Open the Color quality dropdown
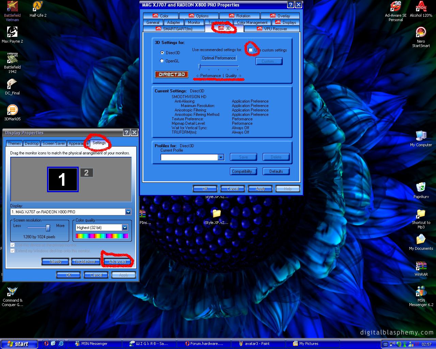Viewport: 436px width, 349px height. click(x=125, y=227)
